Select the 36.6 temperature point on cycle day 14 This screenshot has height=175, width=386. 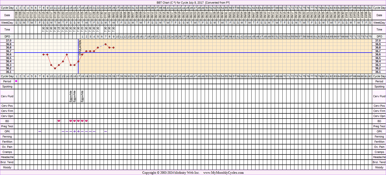tap(67, 54)
